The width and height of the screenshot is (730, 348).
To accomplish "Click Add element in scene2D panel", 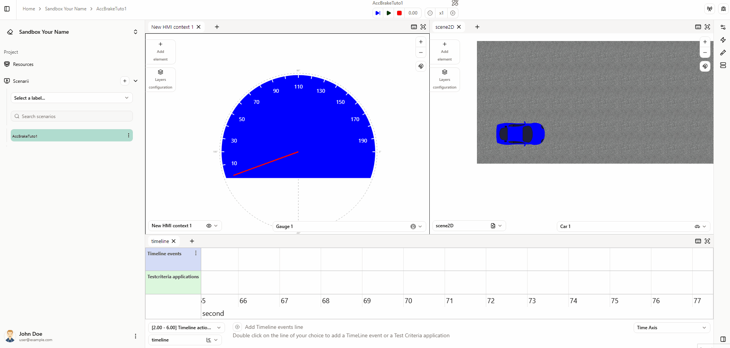I will click(x=444, y=51).
